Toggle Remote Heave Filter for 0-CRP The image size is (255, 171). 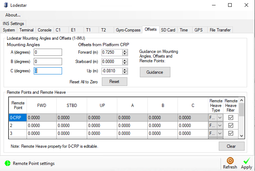coord(231,117)
